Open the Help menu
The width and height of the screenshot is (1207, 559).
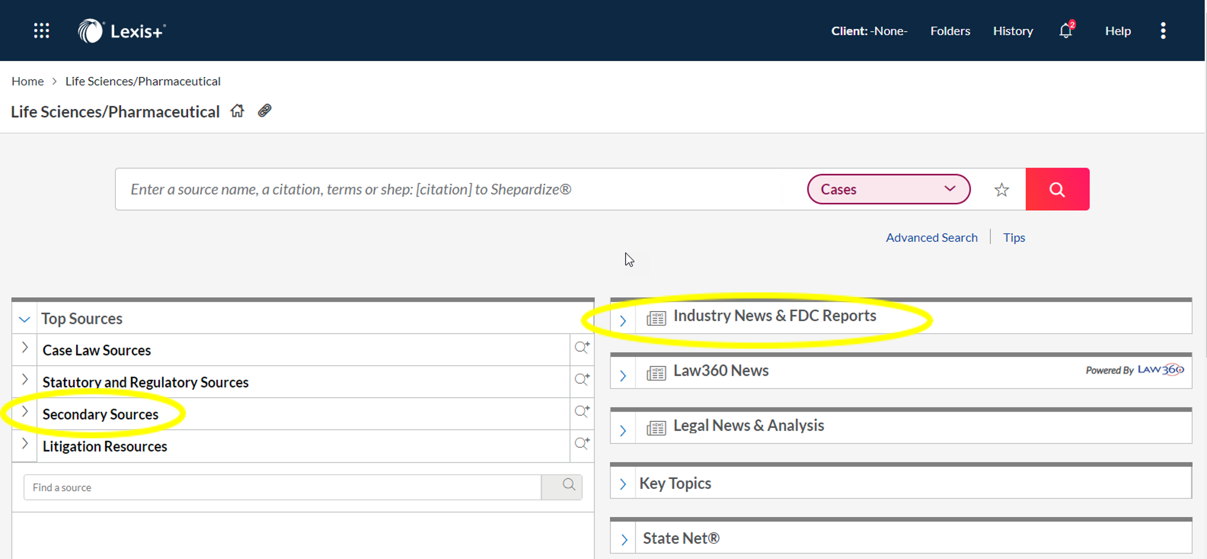point(1118,31)
